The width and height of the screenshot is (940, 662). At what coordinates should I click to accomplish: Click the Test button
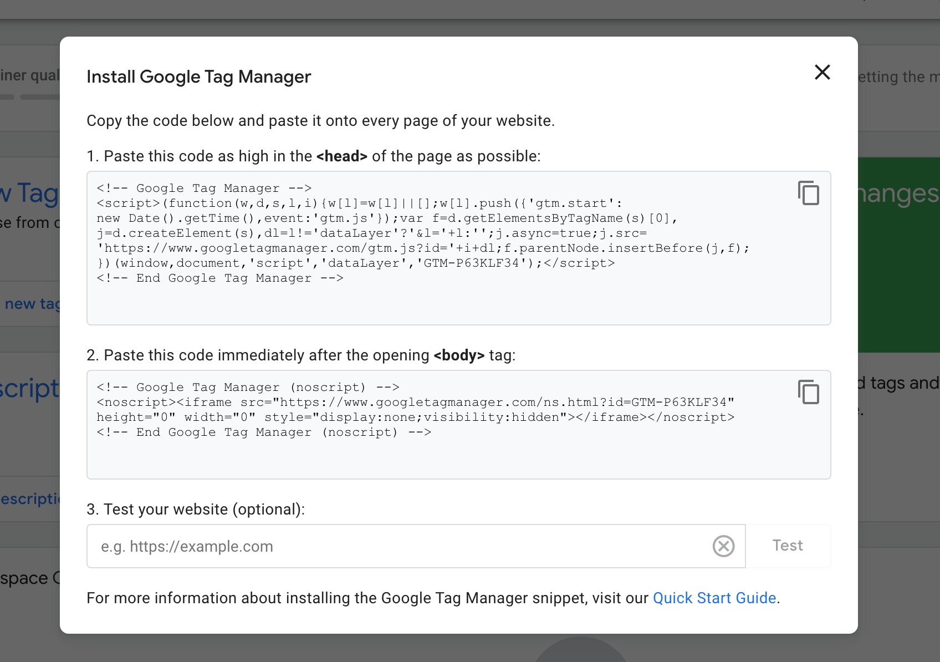(788, 546)
